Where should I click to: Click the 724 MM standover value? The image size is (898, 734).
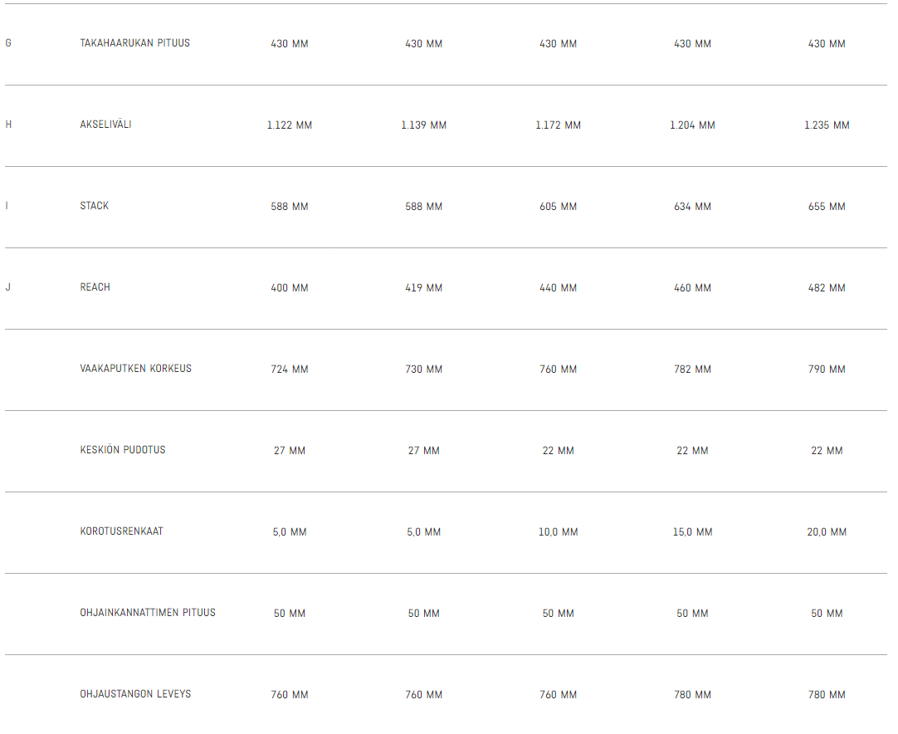point(289,369)
